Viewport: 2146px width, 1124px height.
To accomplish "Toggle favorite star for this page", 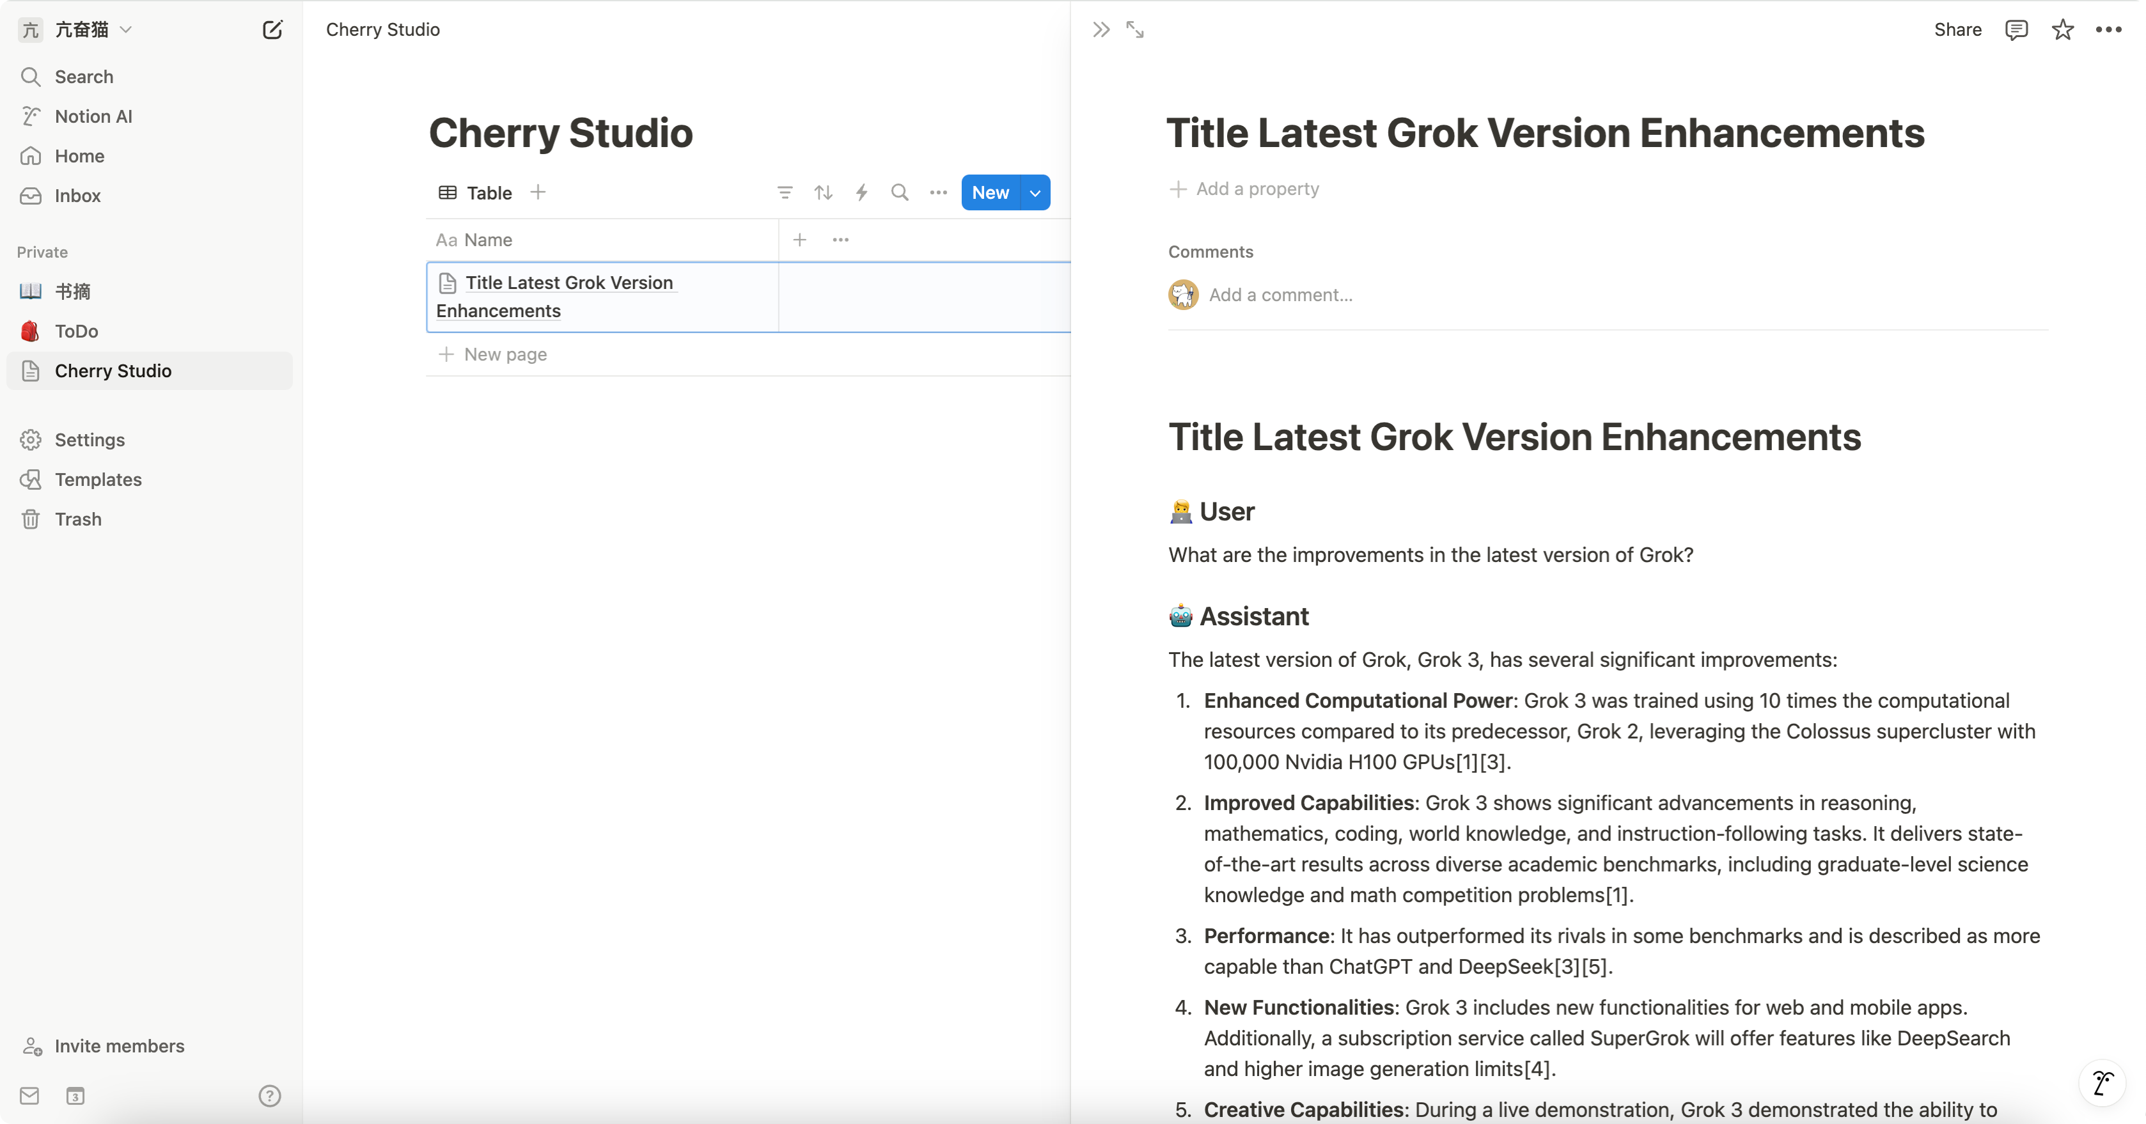I will tap(2062, 30).
